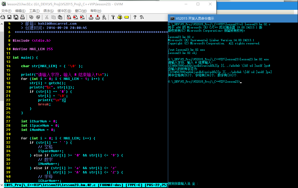Viewport: 298px width, 188px height.
Task: Undo the last edit with the toolbar icon
Action: pyautogui.click(x=31, y=17)
